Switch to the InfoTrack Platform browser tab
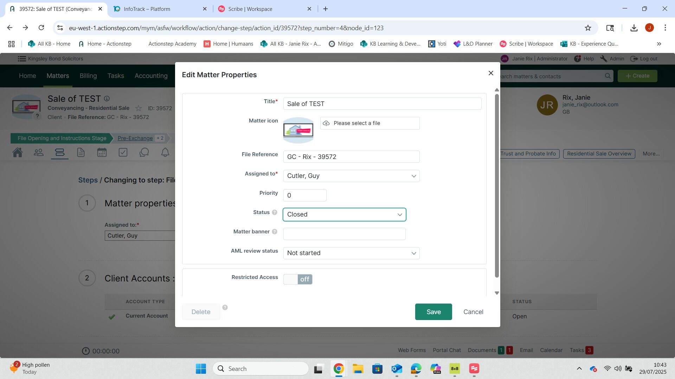The width and height of the screenshot is (675, 379). coord(147,9)
